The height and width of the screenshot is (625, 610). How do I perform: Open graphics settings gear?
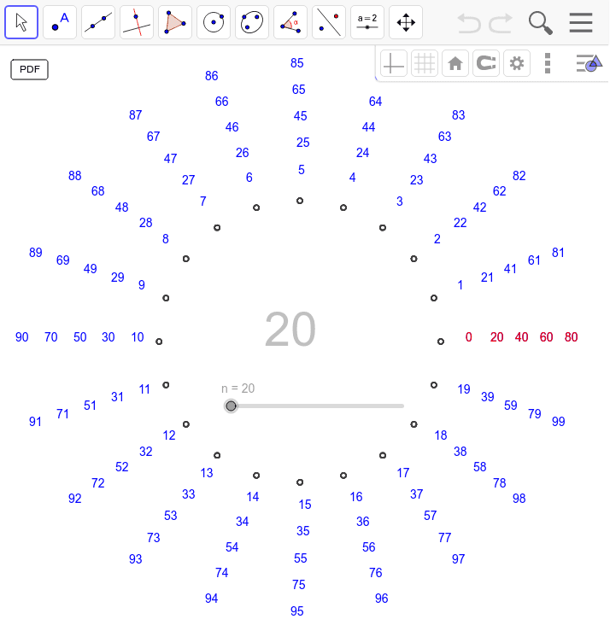[x=517, y=63]
